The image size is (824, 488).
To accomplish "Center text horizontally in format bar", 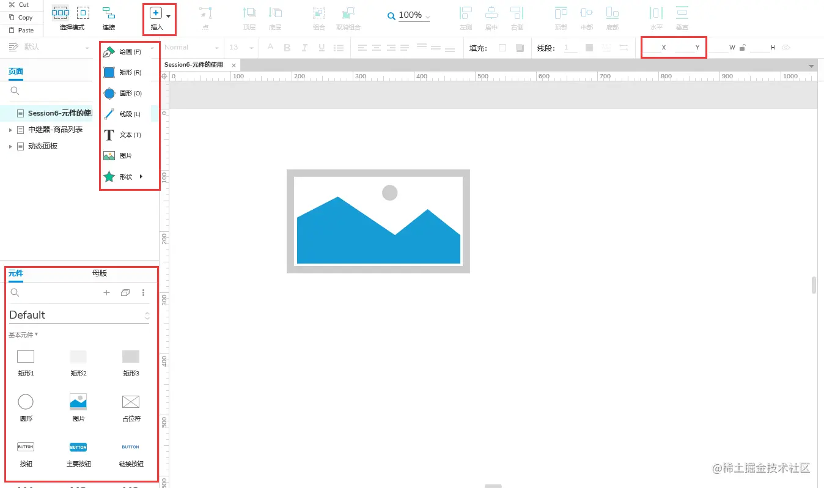I will 377,48.
